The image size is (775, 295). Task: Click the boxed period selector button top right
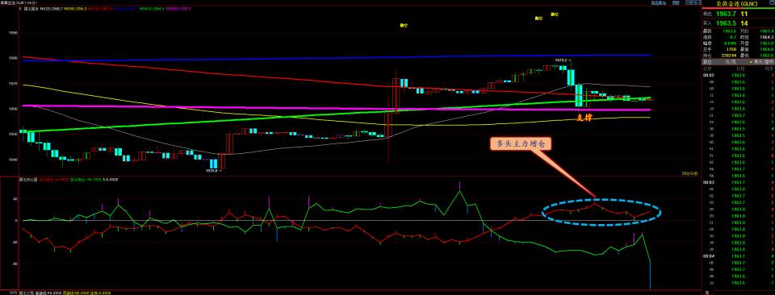tap(693, 2)
